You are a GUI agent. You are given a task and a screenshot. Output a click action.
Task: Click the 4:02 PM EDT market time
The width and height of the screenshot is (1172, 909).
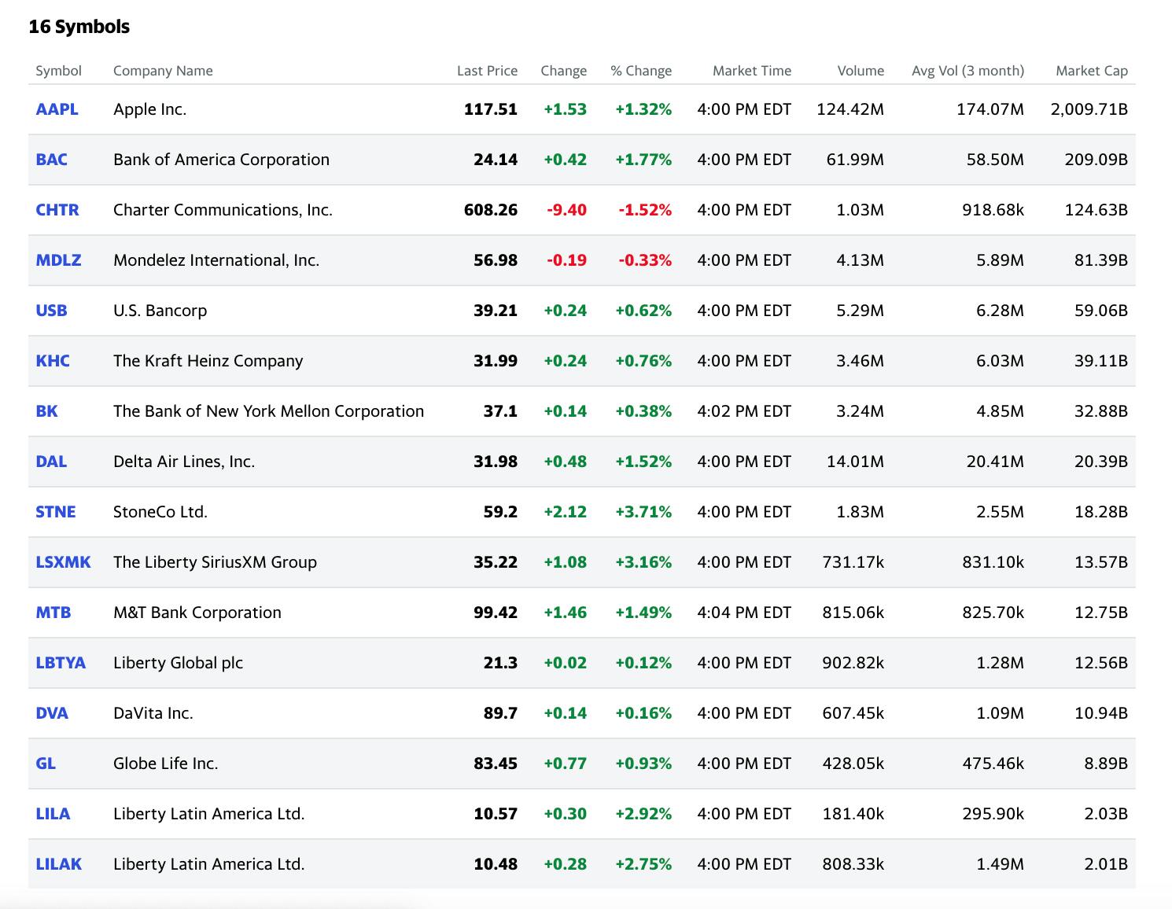pos(744,411)
